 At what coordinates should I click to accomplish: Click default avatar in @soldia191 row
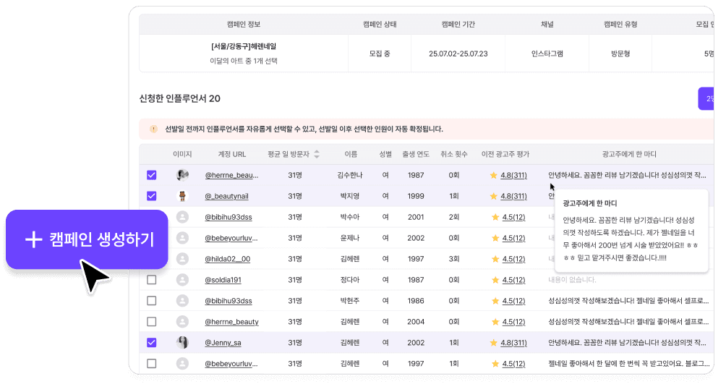182,280
